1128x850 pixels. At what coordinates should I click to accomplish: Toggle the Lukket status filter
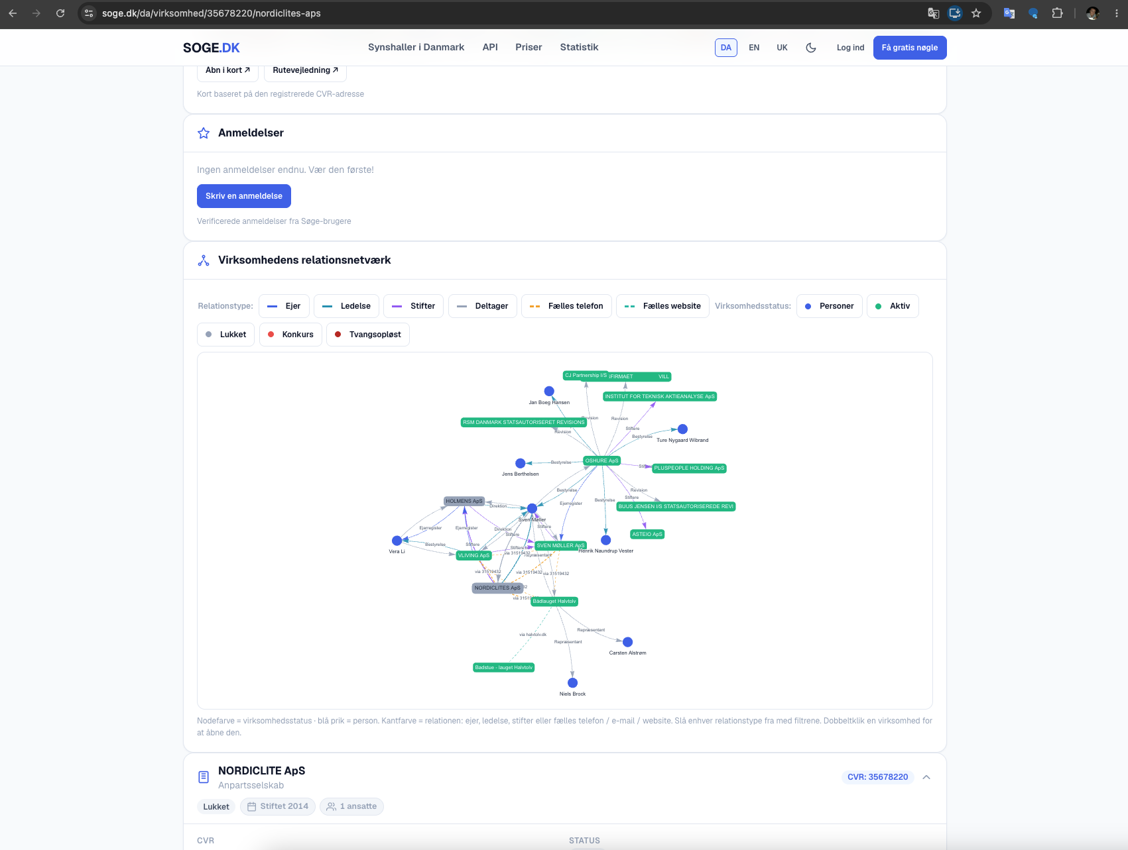226,335
